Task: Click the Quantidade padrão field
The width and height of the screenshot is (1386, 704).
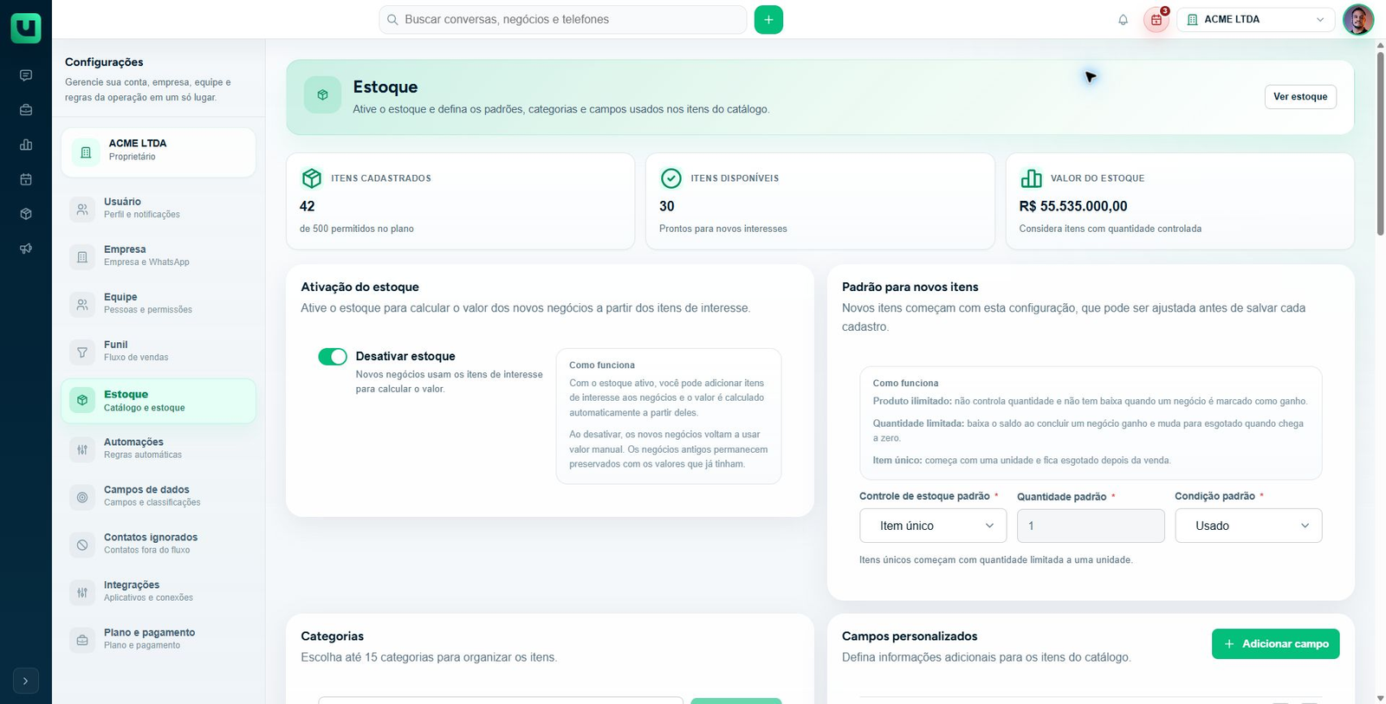Action: pyautogui.click(x=1091, y=526)
